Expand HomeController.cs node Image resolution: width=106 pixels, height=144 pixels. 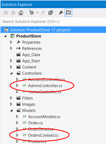click(17, 92)
